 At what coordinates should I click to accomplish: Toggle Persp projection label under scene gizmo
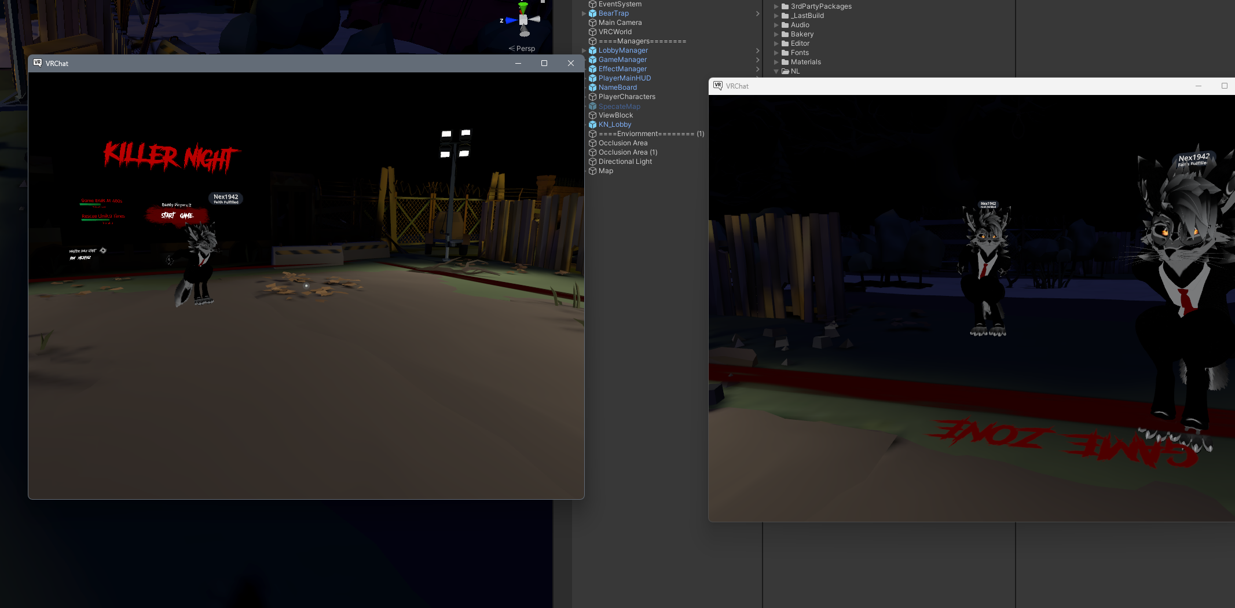click(522, 49)
